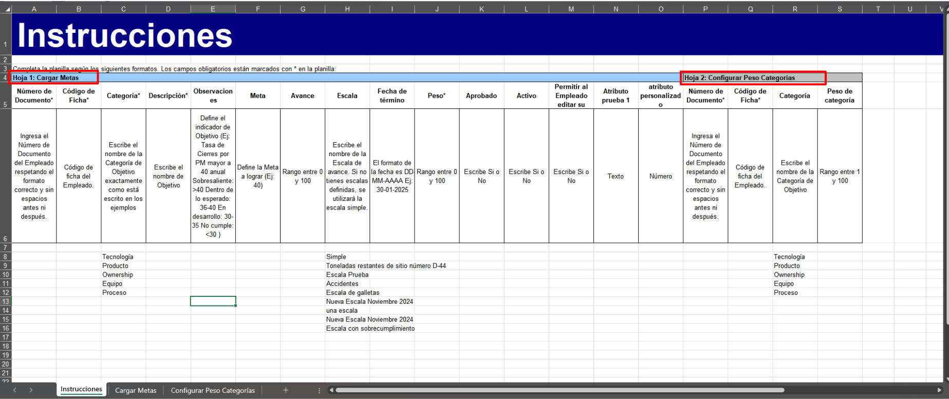
Task: Select column E header
Action: pos(213,9)
